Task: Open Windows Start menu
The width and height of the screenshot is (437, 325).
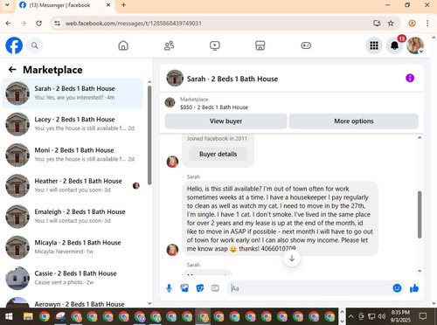Action: 9,316
